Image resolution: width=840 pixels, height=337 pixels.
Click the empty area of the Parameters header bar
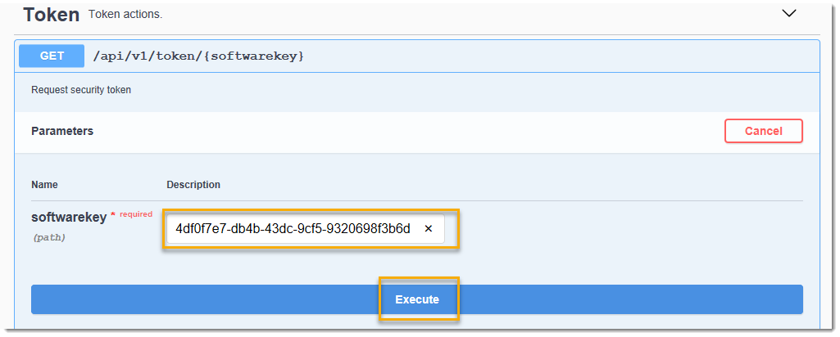[x=407, y=131]
